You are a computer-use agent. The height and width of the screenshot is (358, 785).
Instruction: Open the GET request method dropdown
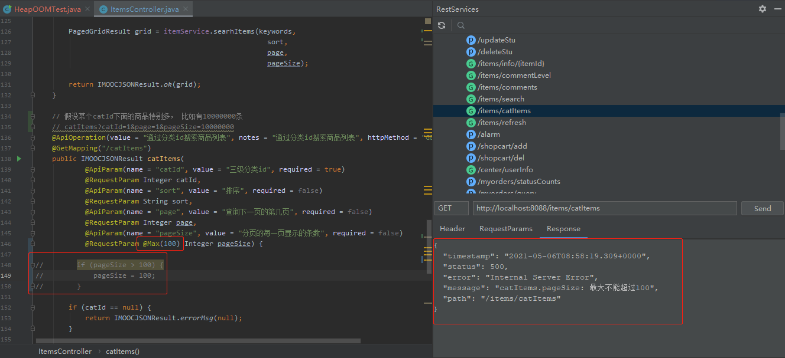pyautogui.click(x=452, y=208)
